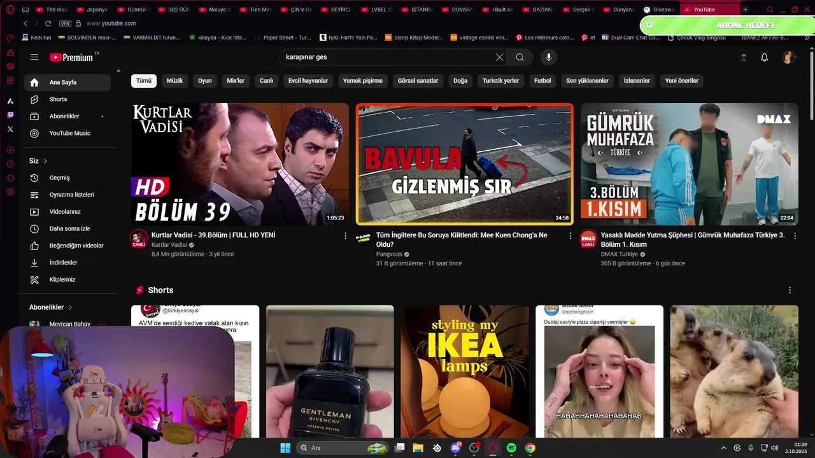The width and height of the screenshot is (815, 458).
Task: Open Beğendiğim videolar
Action: [x=67, y=246]
